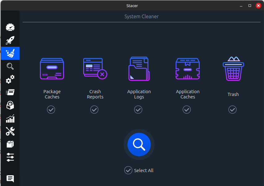The width and height of the screenshot is (264, 186).
Task: Select the System Cleaner broom icon
Action: click(10, 53)
